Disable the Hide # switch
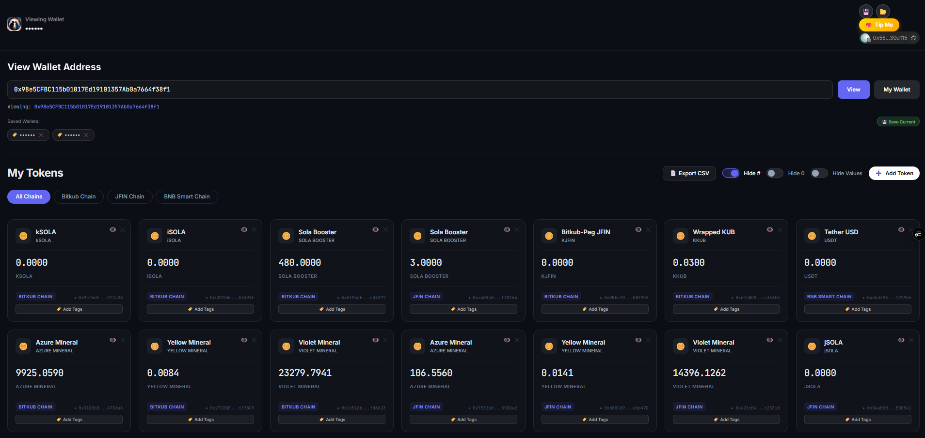Screen dimensions: 925x438 pyautogui.click(x=731, y=173)
